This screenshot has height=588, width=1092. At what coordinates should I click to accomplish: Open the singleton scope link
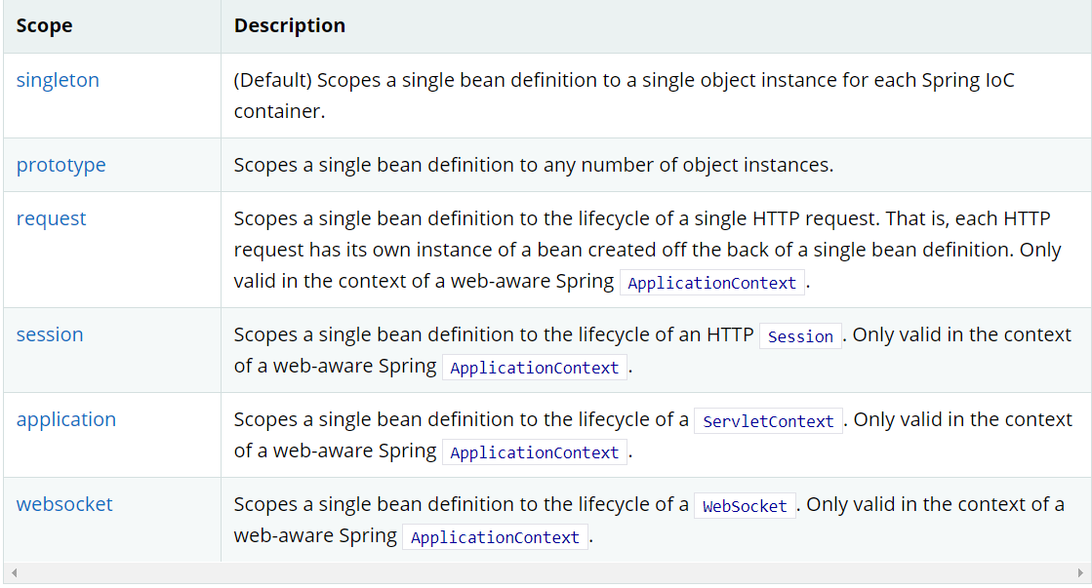58,80
